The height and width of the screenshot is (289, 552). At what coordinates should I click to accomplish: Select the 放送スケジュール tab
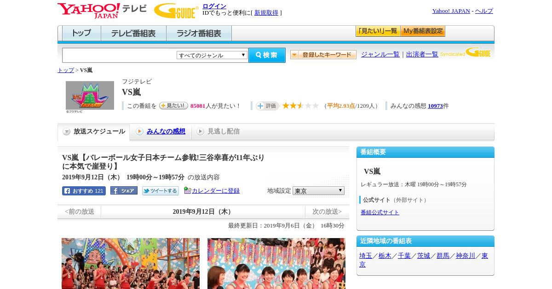[x=94, y=132]
